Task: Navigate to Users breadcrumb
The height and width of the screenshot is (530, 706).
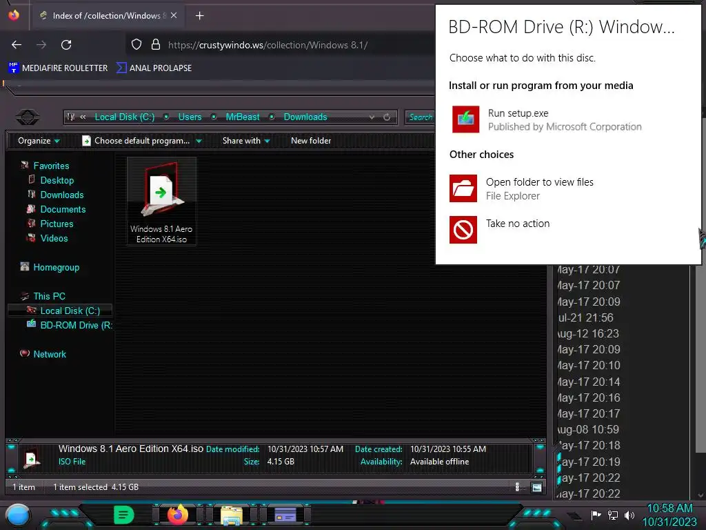Action: pos(190,117)
